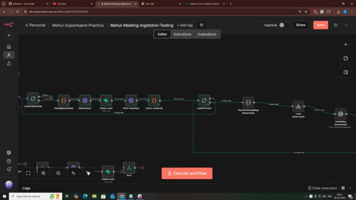Click the Code in JavaScript node

coord(154,100)
